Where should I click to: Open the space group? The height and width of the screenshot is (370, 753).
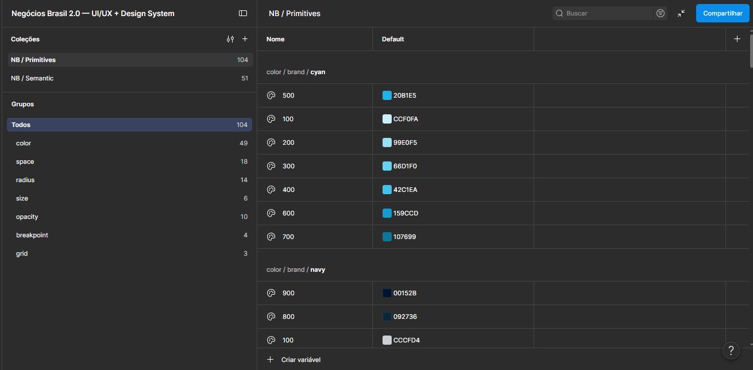pyautogui.click(x=130, y=161)
